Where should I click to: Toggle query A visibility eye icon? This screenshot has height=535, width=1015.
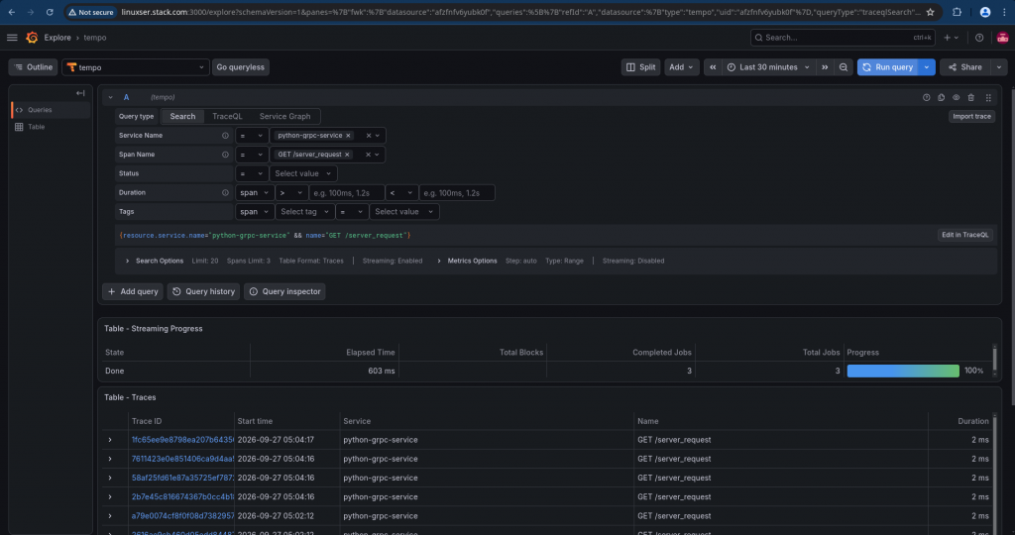pyautogui.click(x=957, y=98)
